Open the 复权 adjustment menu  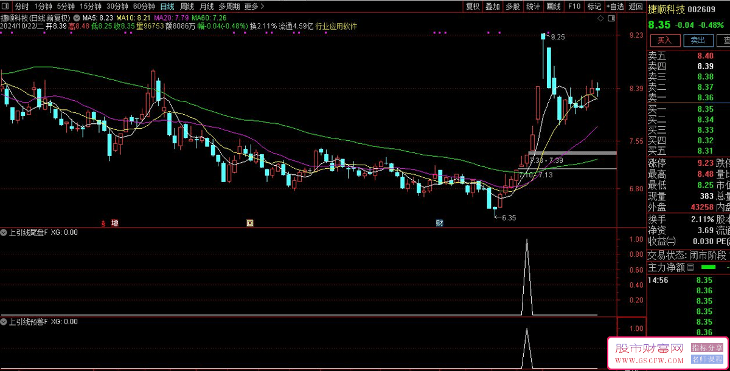click(x=473, y=7)
